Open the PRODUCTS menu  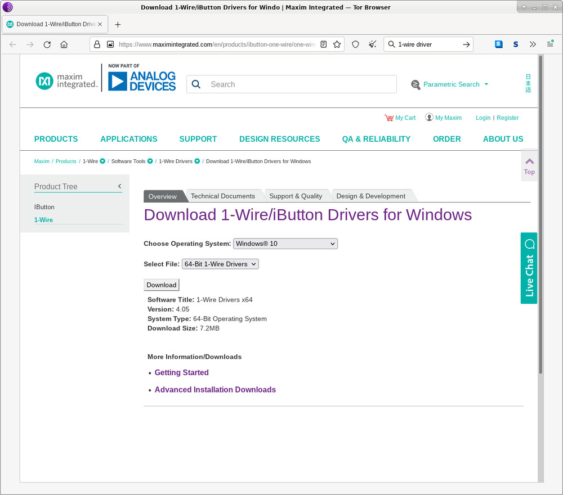[56, 139]
